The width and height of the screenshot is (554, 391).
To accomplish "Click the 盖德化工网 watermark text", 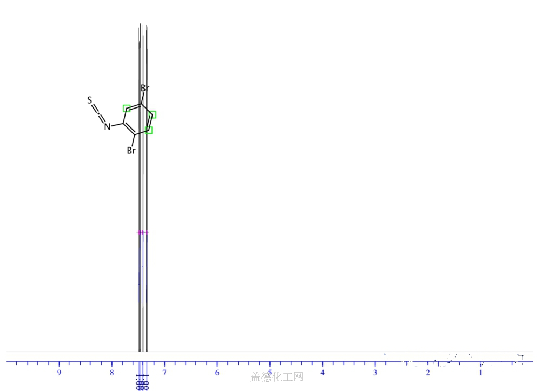I will [277, 377].
